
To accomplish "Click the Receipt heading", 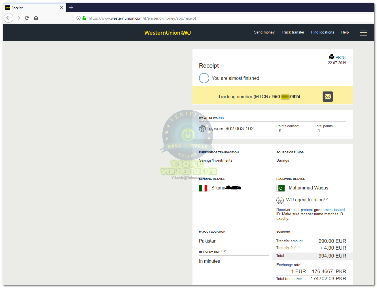I will pos(209,66).
